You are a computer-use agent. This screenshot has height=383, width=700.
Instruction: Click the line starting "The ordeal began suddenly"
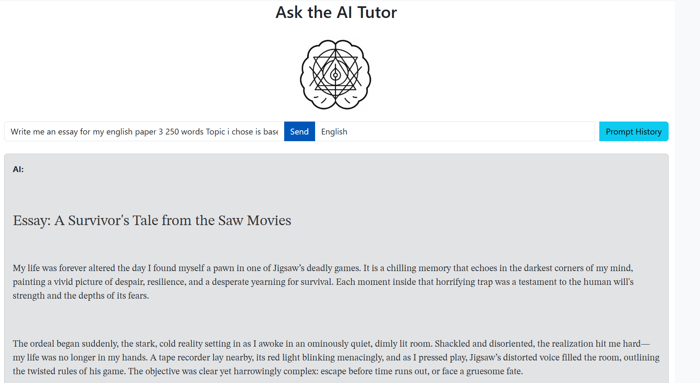[x=331, y=344]
